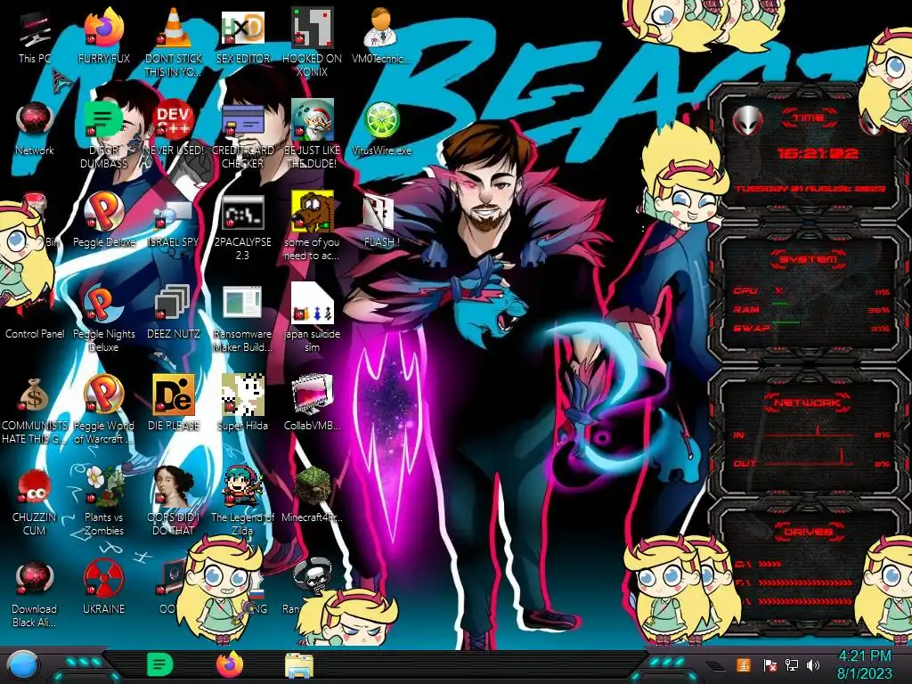Open the network tray icon
Image resolution: width=912 pixels, height=684 pixels.
pos(791,665)
